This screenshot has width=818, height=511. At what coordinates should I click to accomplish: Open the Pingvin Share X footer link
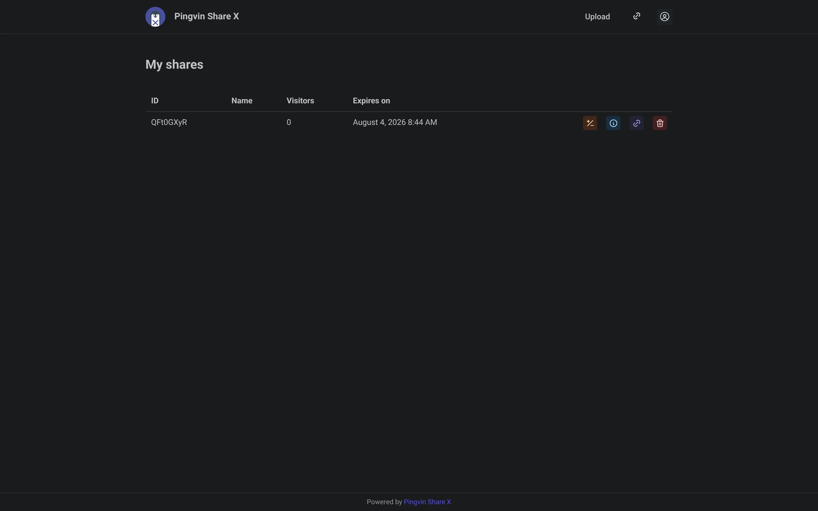pyautogui.click(x=427, y=502)
